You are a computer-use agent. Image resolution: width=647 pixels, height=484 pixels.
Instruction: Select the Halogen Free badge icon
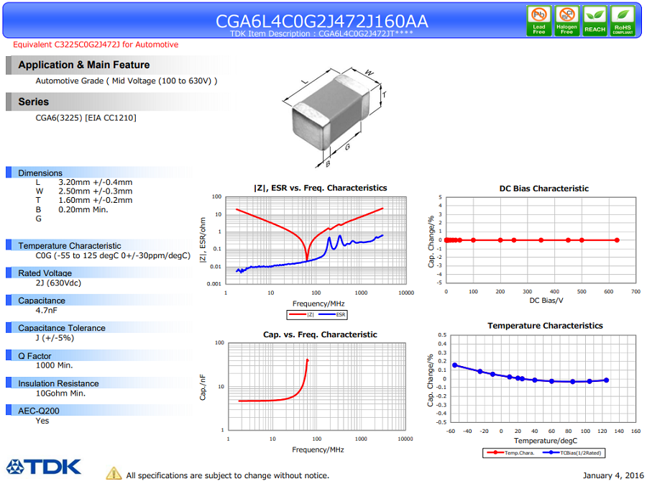click(x=567, y=21)
